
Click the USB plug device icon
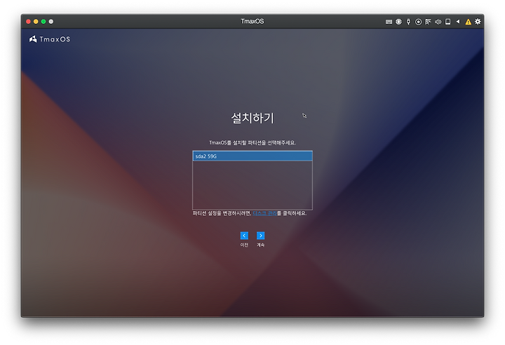[x=408, y=22]
